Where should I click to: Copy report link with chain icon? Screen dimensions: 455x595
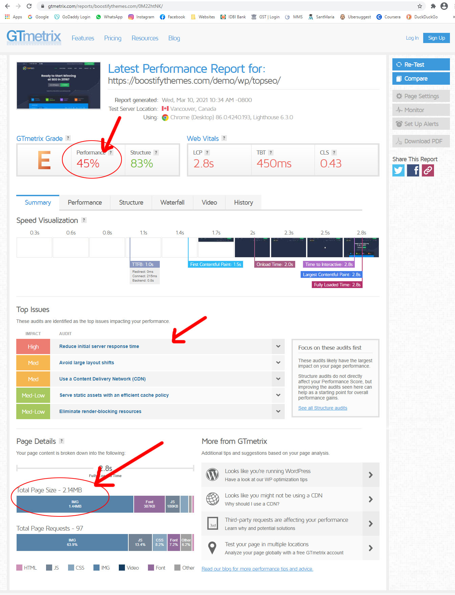pos(428,170)
